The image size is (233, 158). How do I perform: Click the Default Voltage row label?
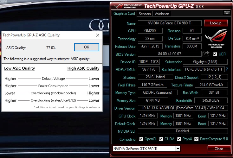[x=53, y=79]
